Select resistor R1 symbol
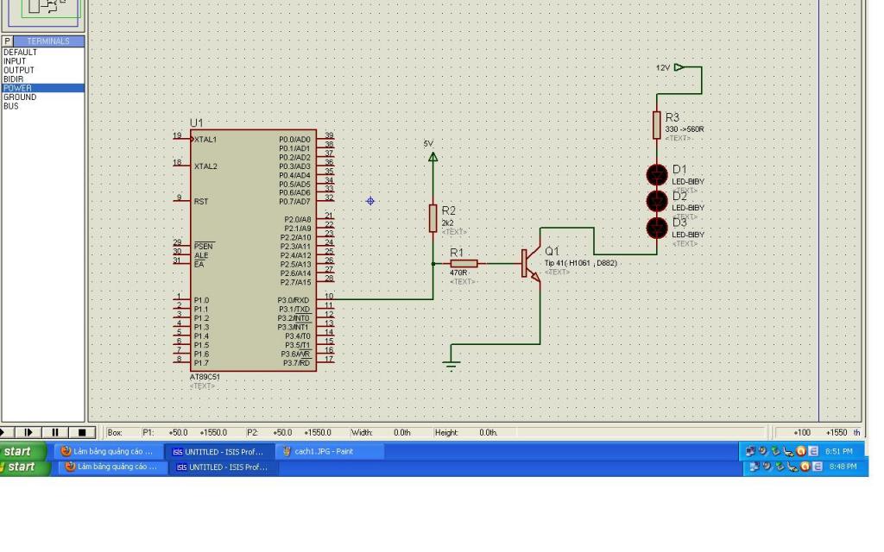The height and width of the screenshot is (552, 884). click(464, 264)
